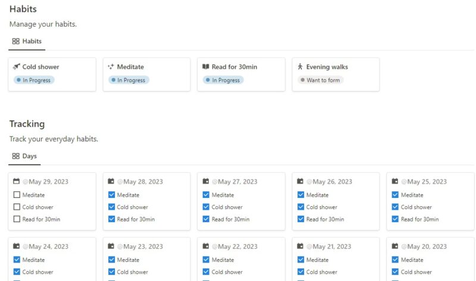Uncheck Meditate on May 26, 2023
Image resolution: width=476 pixels, height=281 pixels.
pyautogui.click(x=301, y=195)
